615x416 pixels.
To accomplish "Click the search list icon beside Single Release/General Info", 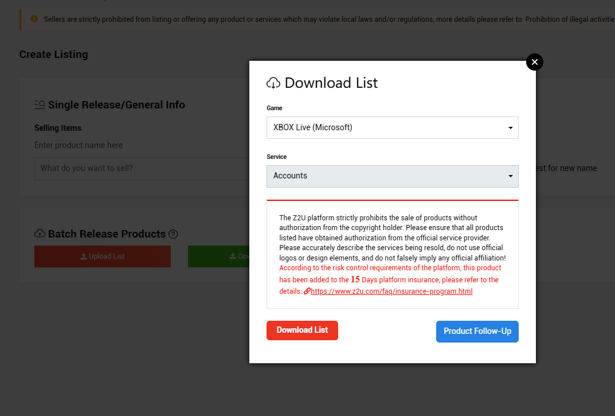I will (40, 105).
